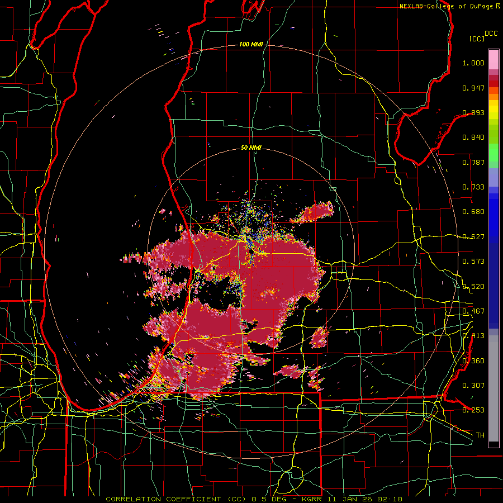Pick the light pink swatch at the top of the color scale

493,59
